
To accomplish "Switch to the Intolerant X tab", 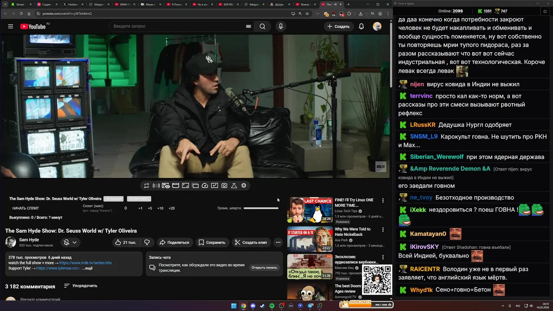I will coord(73,4).
